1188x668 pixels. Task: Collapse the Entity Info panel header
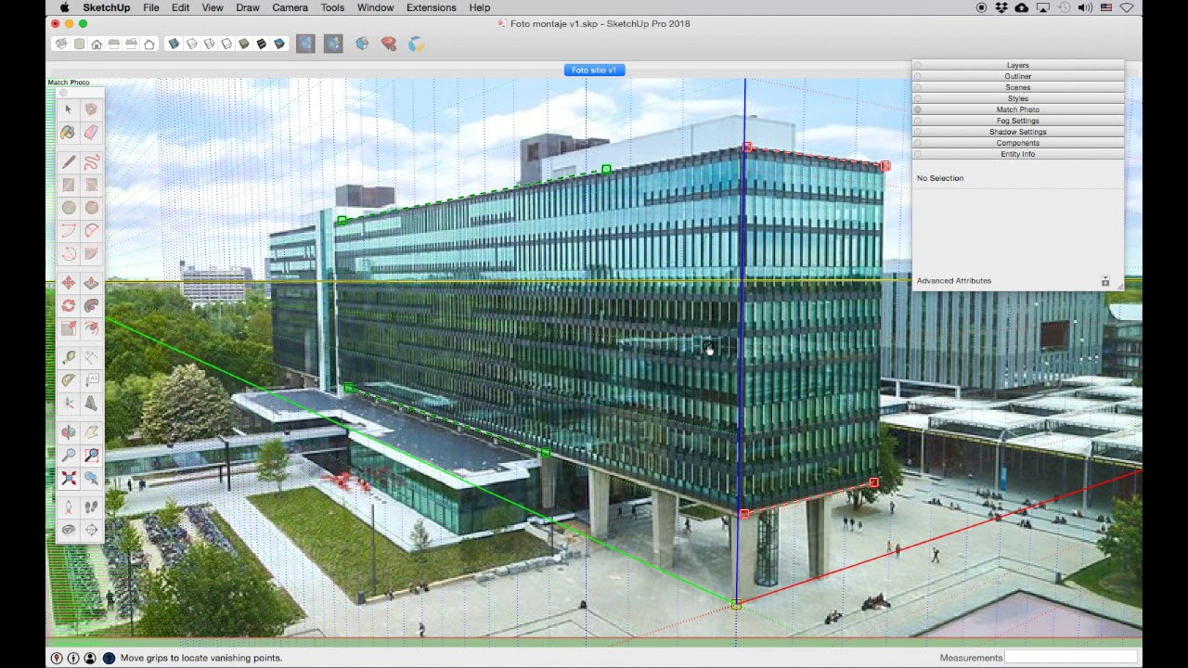(x=1017, y=154)
